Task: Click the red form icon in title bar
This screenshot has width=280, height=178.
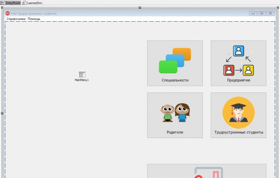Action: click(8, 13)
